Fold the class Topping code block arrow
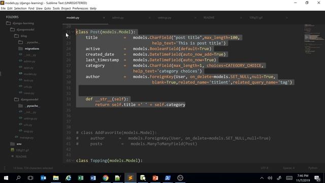The height and width of the screenshot is (183, 325). (73, 161)
